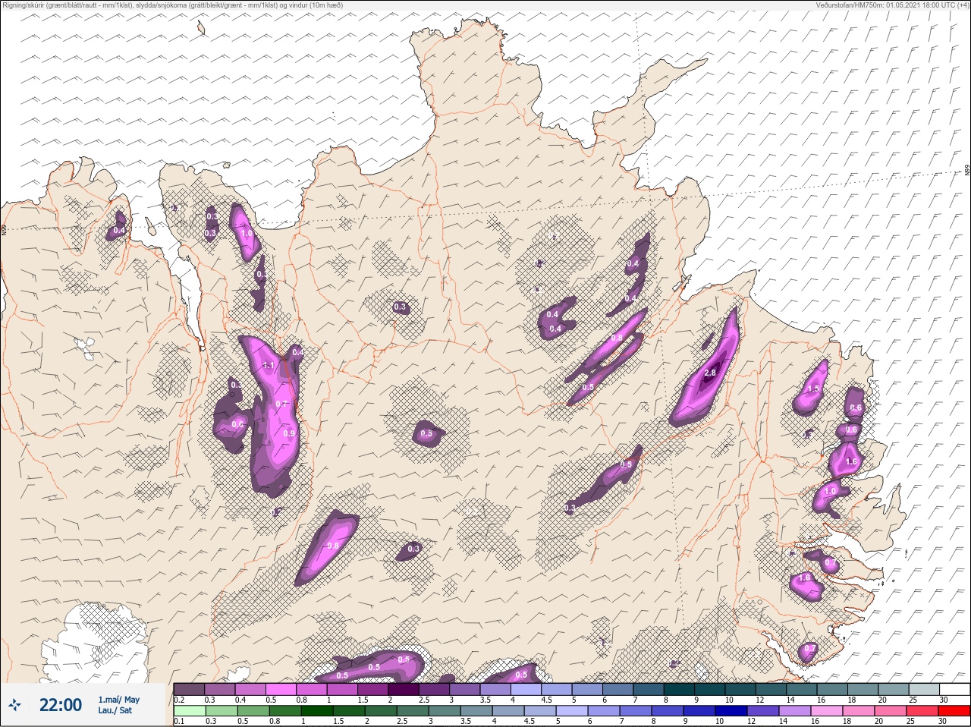The height and width of the screenshot is (727, 971).
Task: Click the 0.9 precipitation value label on the map
Action: pyautogui.click(x=289, y=433)
